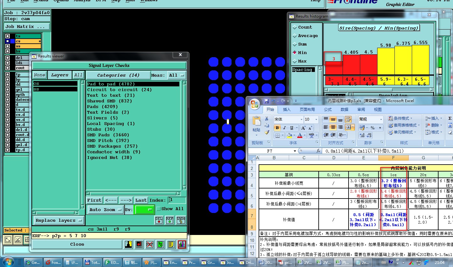Click Excel Format Painter brush icon
Viewport: 453px width, 267px height.
(x=267, y=132)
